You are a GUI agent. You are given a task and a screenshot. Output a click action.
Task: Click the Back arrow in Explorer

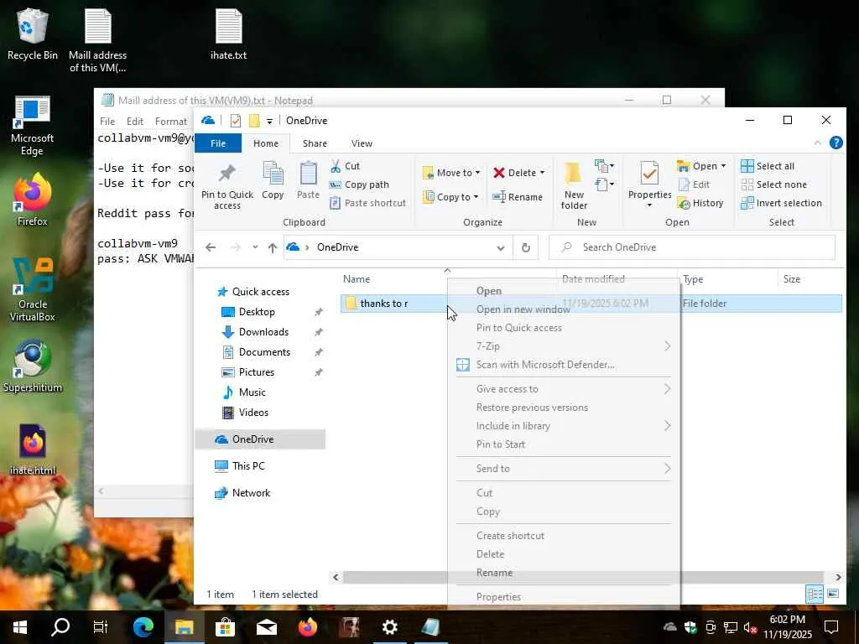point(211,247)
